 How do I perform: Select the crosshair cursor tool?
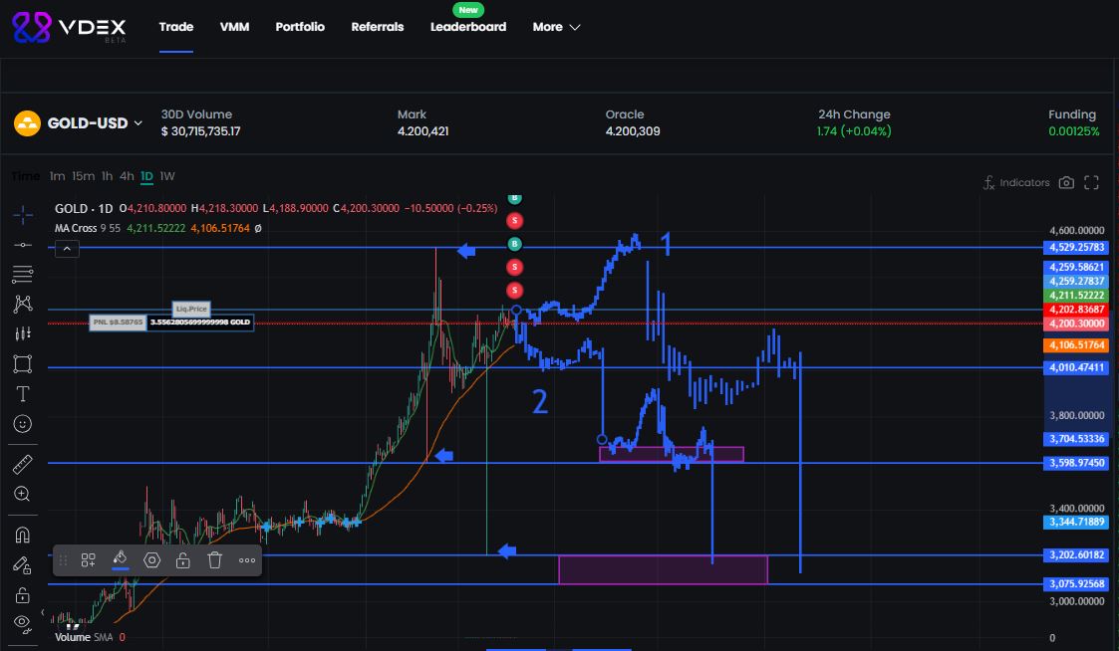pos(22,215)
